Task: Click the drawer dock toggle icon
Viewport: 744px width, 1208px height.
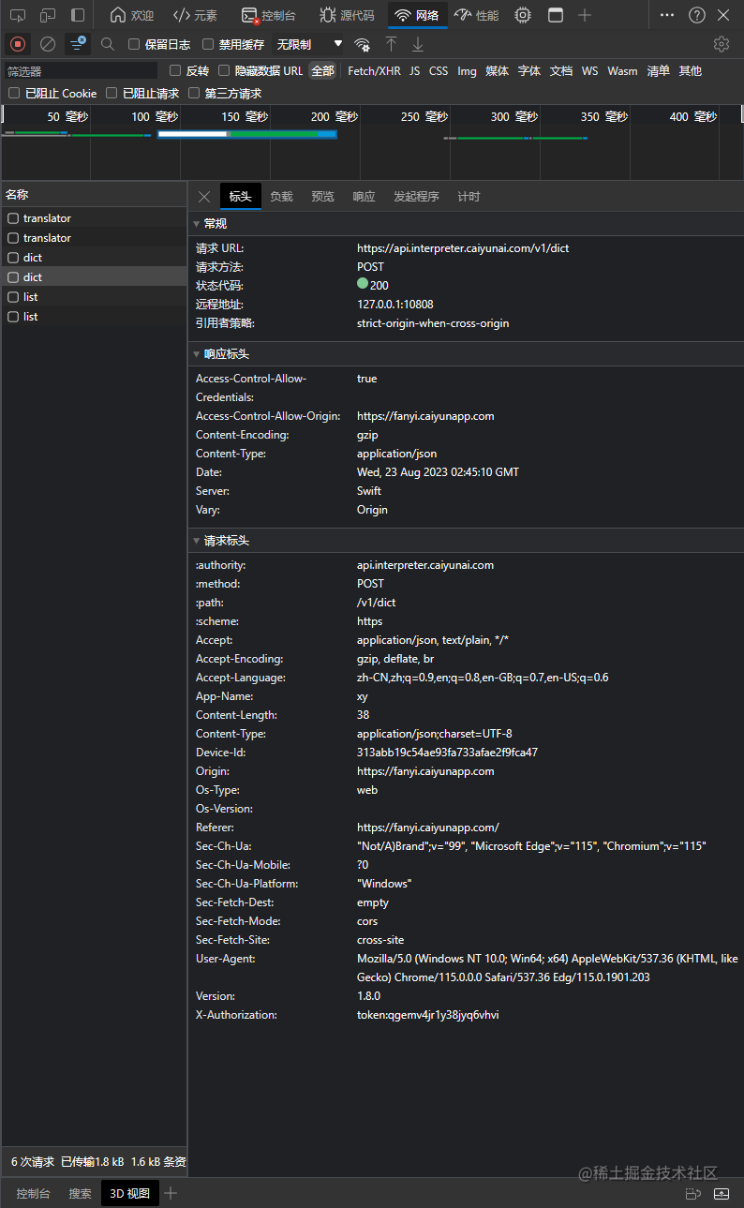Action: pos(693,1193)
